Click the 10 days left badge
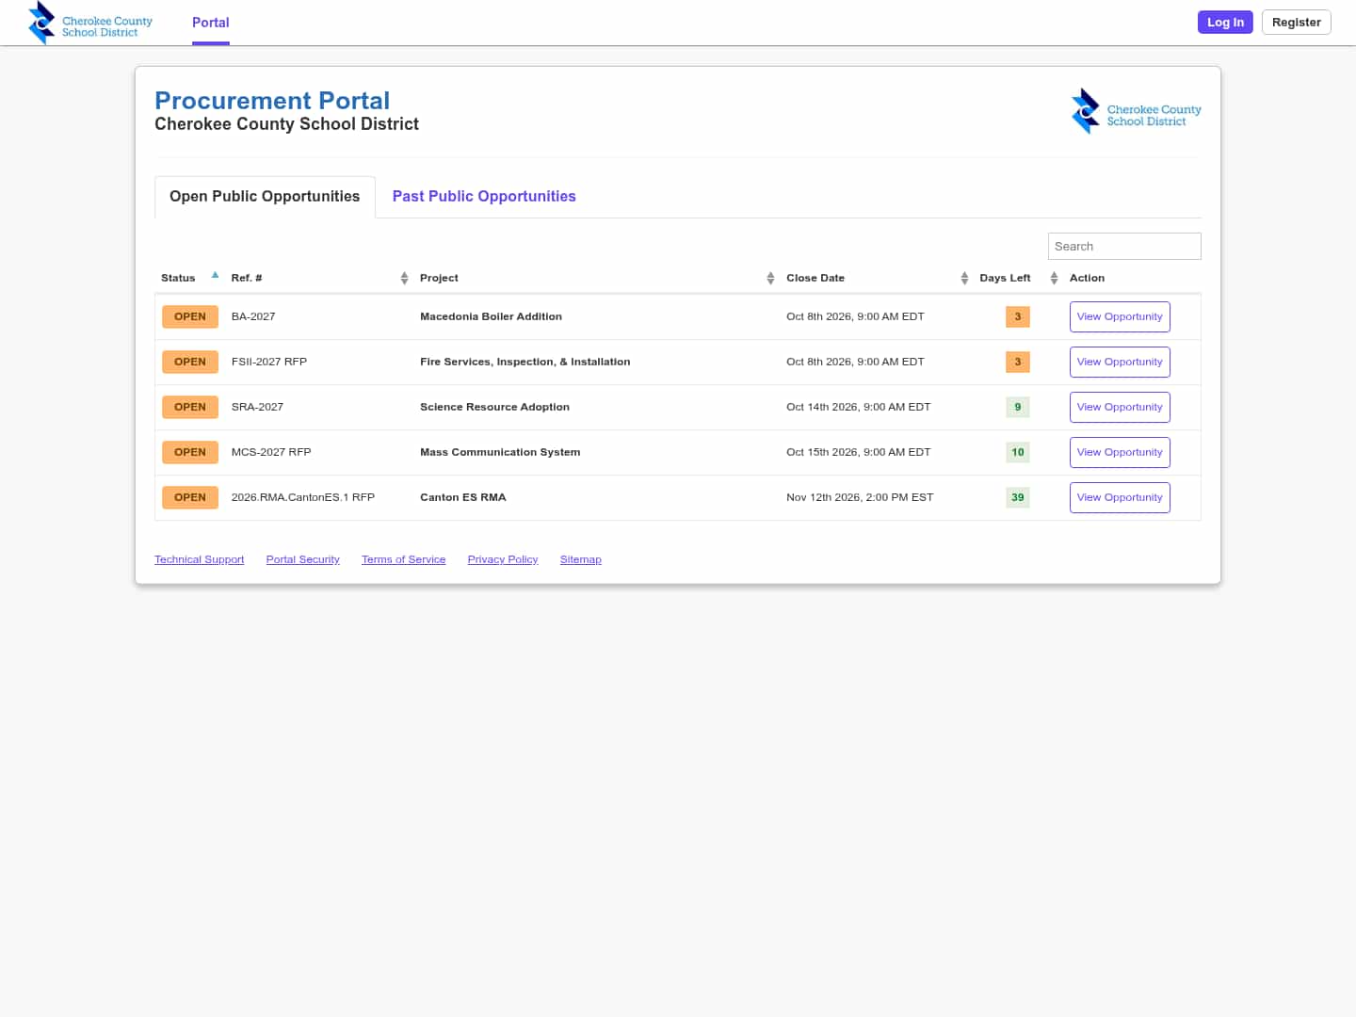The image size is (1356, 1017). [1018, 452]
